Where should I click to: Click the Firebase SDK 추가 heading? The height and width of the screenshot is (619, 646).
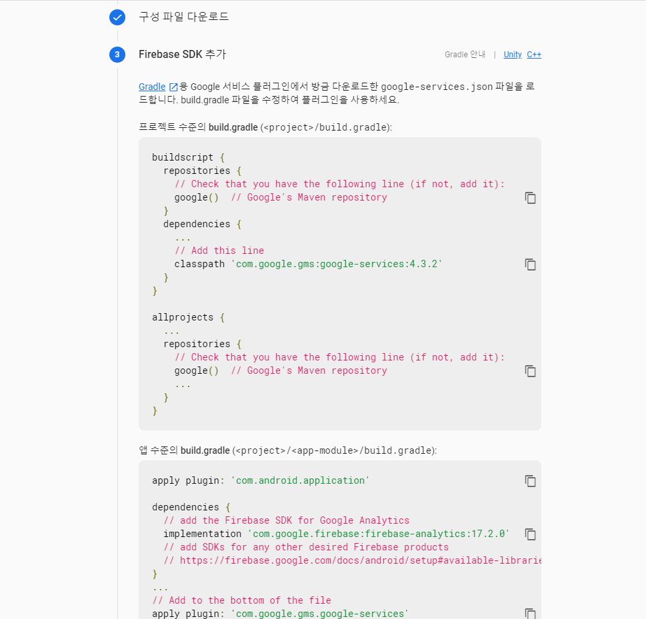[x=183, y=55]
